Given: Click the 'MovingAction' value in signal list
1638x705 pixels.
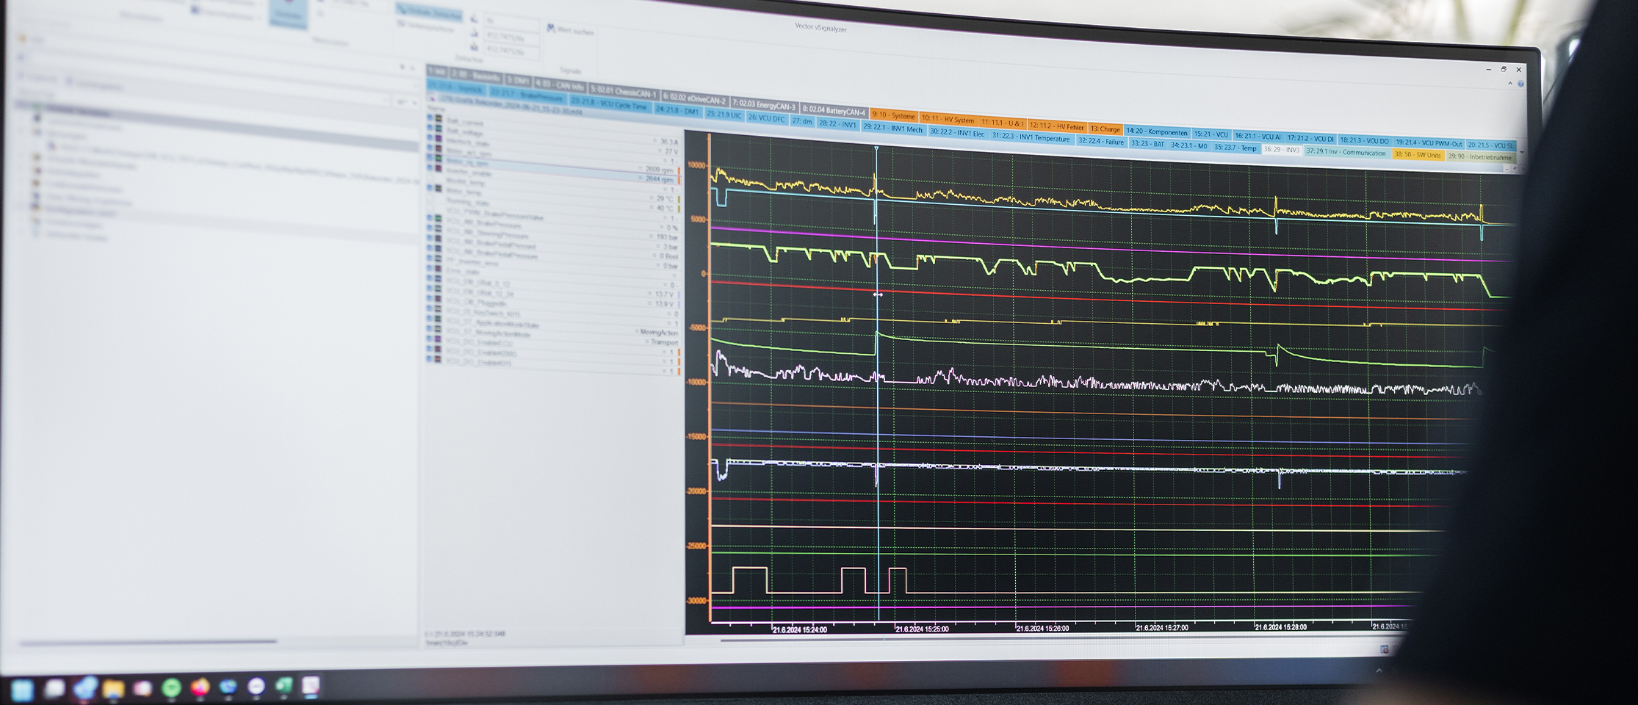Looking at the screenshot, I should click(659, 333).
